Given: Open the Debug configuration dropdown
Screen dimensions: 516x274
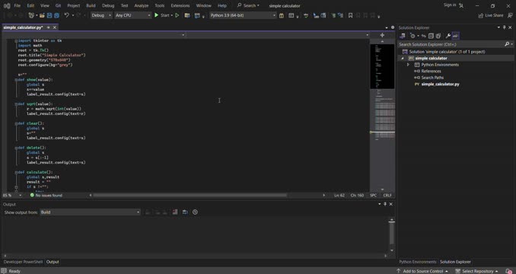Looking at the screenshot, I should click(x=101, y=15).
